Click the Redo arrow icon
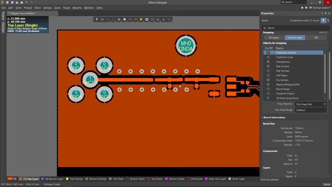332x187 pixels. click(x=31, y=2)
